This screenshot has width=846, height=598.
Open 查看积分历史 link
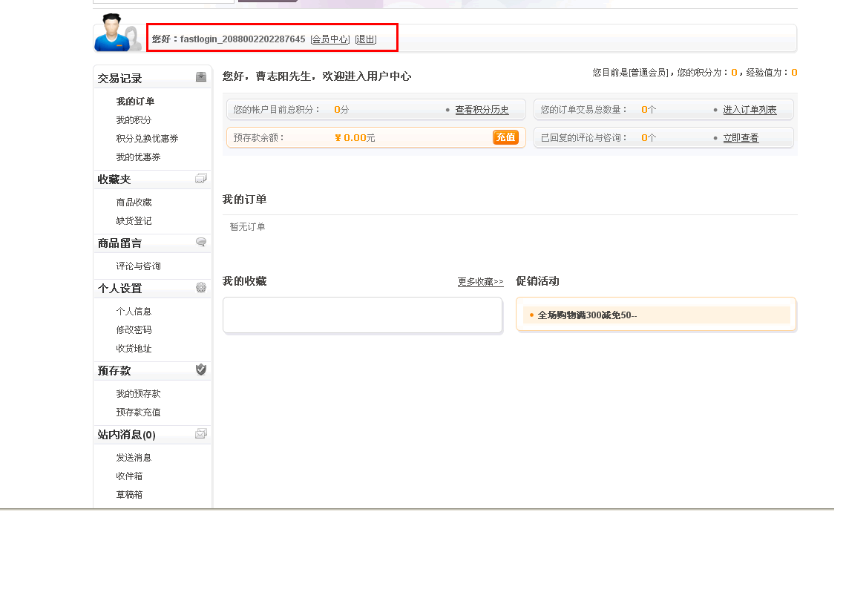(x=482, y=110)
